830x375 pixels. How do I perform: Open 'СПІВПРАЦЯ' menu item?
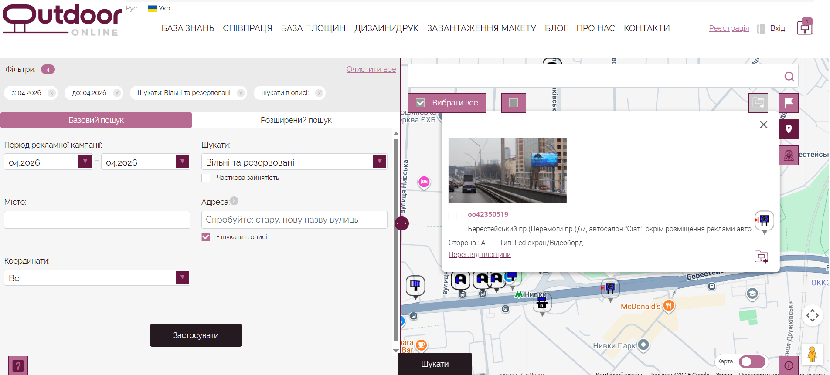248,28
